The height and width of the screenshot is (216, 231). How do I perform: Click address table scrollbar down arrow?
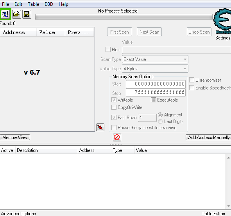[229, 206]
